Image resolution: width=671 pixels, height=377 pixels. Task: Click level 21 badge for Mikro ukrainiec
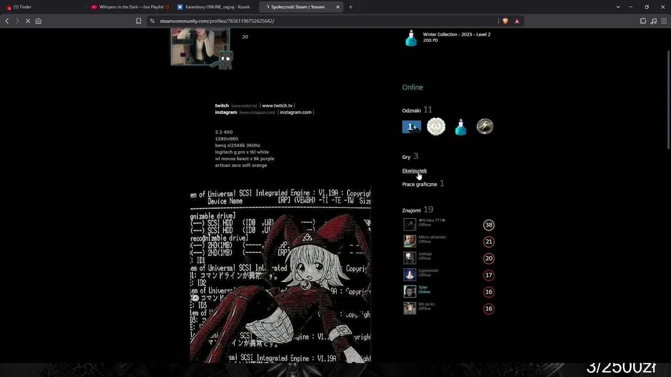(489, 242)
